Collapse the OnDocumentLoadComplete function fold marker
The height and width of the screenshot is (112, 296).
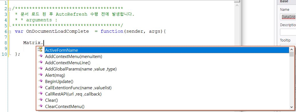tap(10, 31)
